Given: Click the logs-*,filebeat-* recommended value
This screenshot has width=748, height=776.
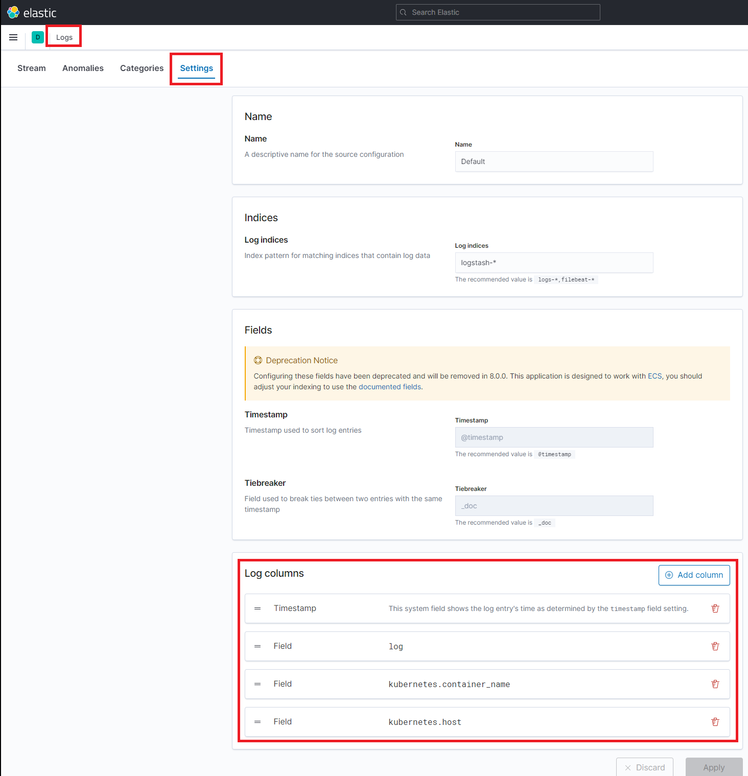Looking at the screenshot, I should point(566,279).
